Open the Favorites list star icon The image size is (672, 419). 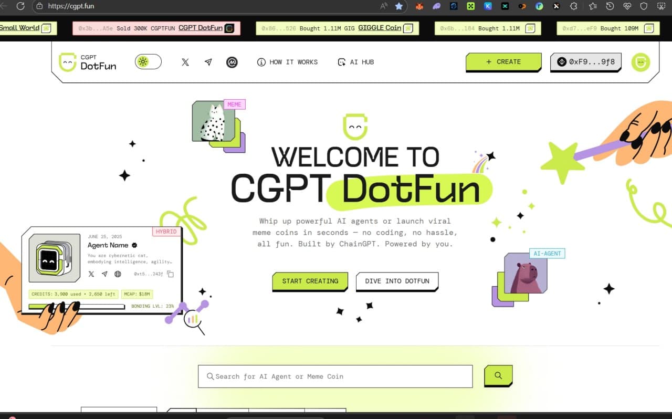(593, 6)
